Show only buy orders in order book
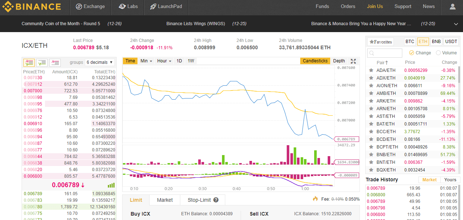This screenshot has width=463, height=220. [42, 62]
